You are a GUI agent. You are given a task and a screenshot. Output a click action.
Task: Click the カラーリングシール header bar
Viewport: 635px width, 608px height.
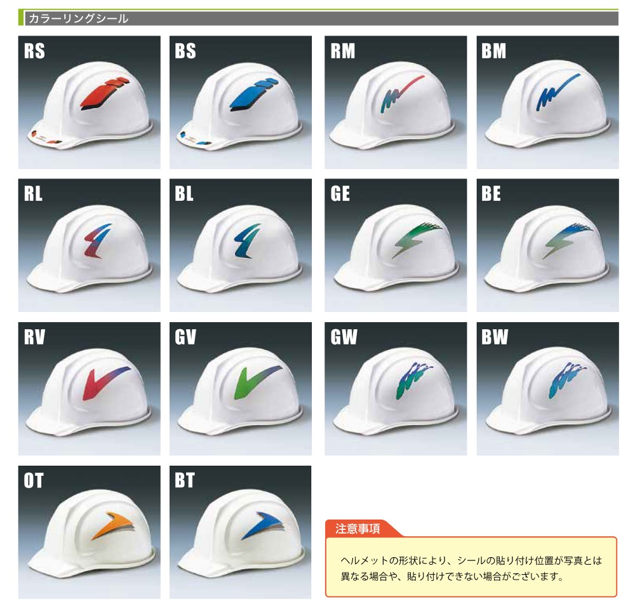click(318, 18)
